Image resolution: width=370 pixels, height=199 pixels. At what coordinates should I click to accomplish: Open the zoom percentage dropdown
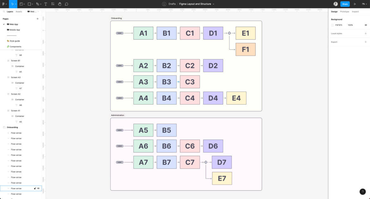[364, 4]
